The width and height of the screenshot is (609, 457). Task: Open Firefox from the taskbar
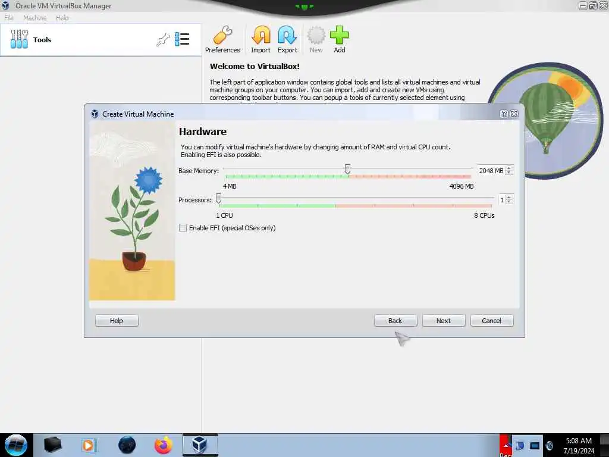[x=163, y=445]
